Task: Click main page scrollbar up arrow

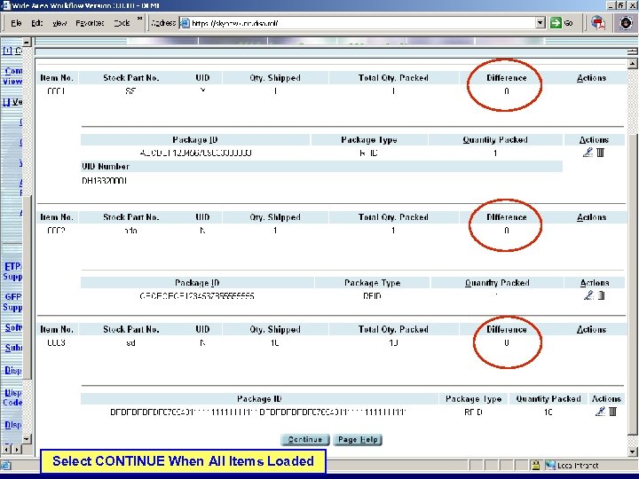Action: 633,64
